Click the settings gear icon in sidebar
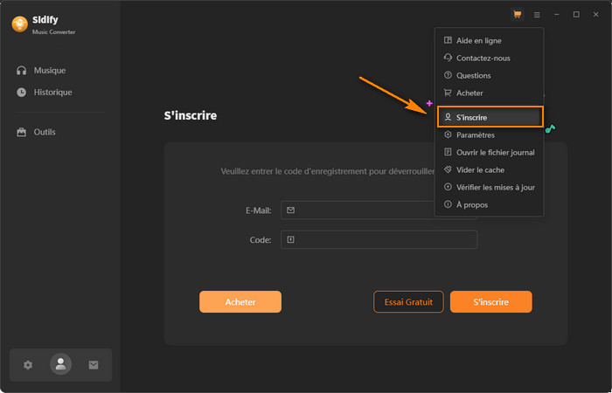The width and height of the screenshot is (612, 393). point(28,365)
